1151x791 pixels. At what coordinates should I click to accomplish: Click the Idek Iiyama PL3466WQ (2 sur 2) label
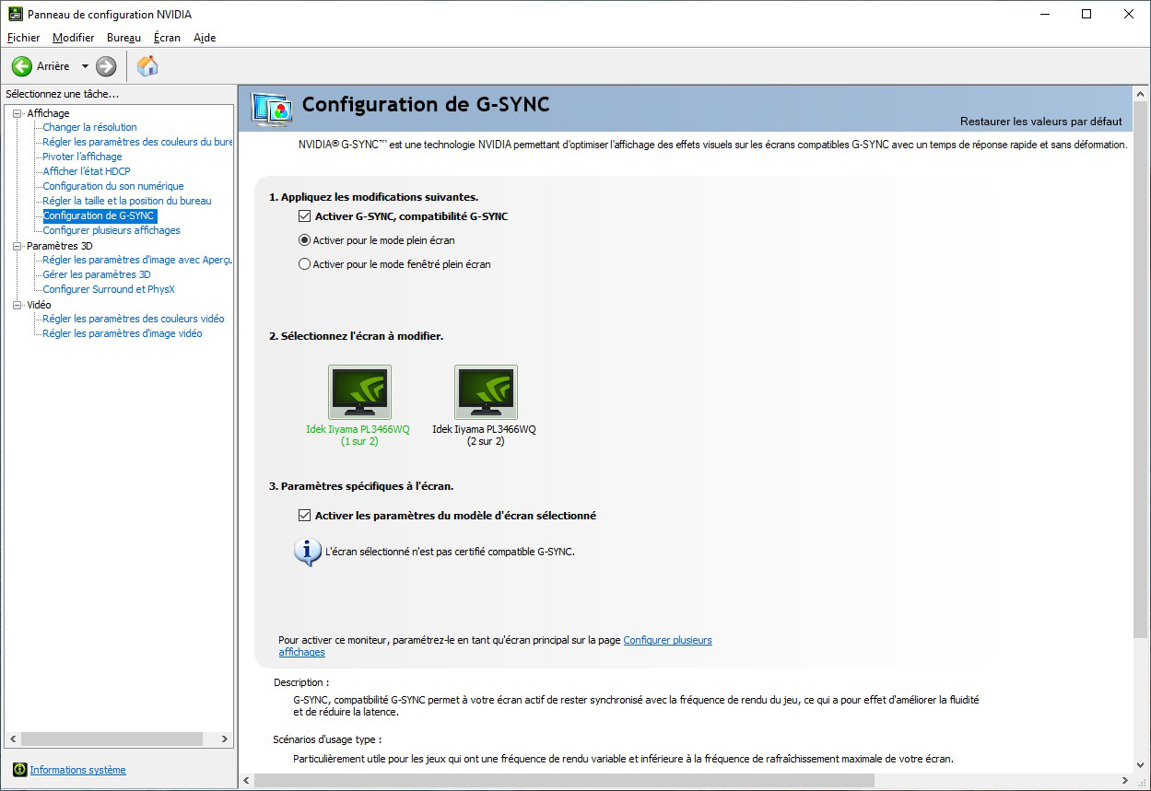click(x=485, y=436)
